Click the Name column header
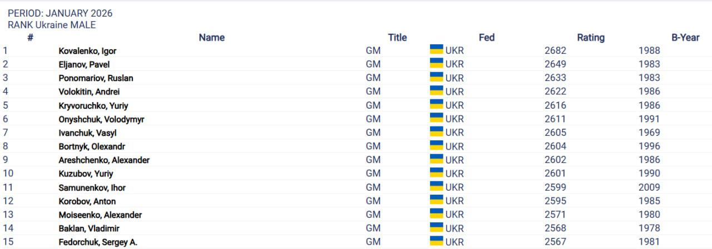Image resolution: width=712 pixels, height=249 pixels. [x=211, y=38]
